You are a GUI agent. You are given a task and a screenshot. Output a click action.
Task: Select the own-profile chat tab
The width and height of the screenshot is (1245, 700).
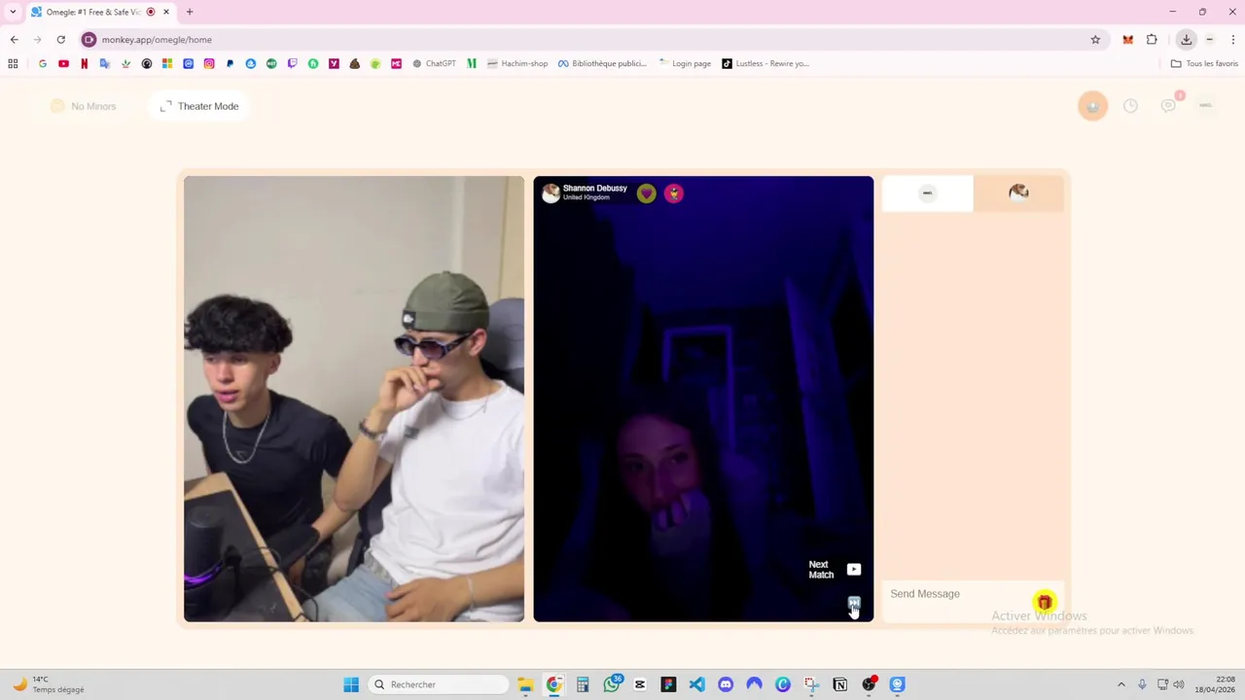(x=927, y=192)
